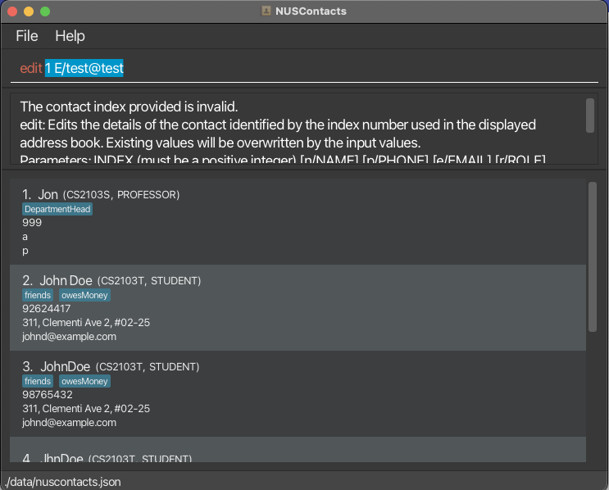Click the NUSContacts title bar icon
The height and width of the screenshot is (490, 609).
pyautogui.click(x=266, y=11)
